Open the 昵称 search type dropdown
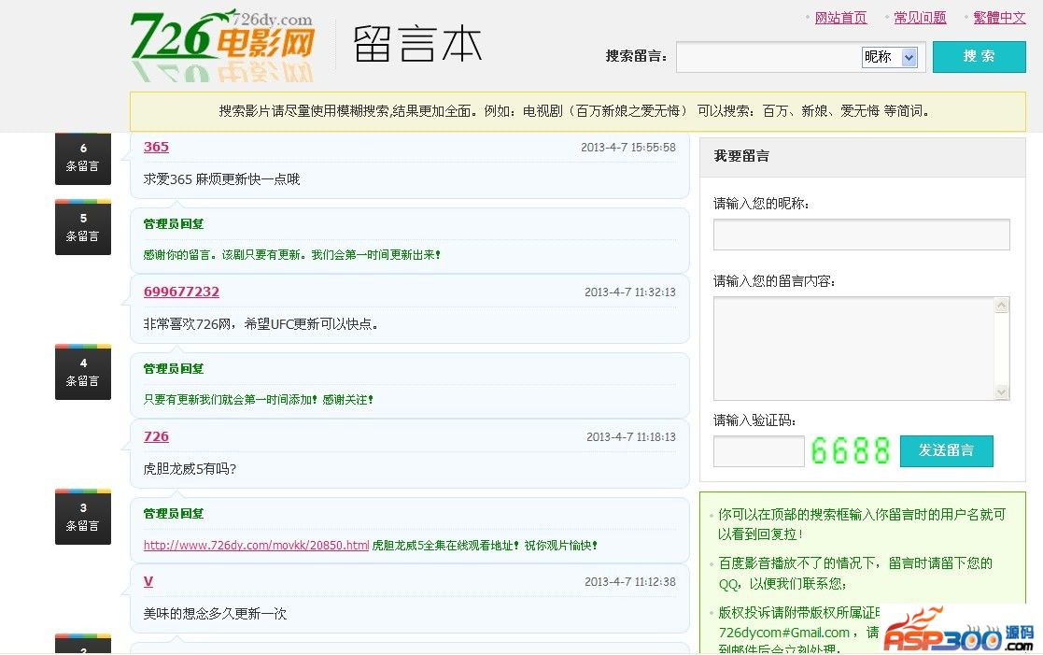Screen dimensions: 1043x655 coord(889,57)
